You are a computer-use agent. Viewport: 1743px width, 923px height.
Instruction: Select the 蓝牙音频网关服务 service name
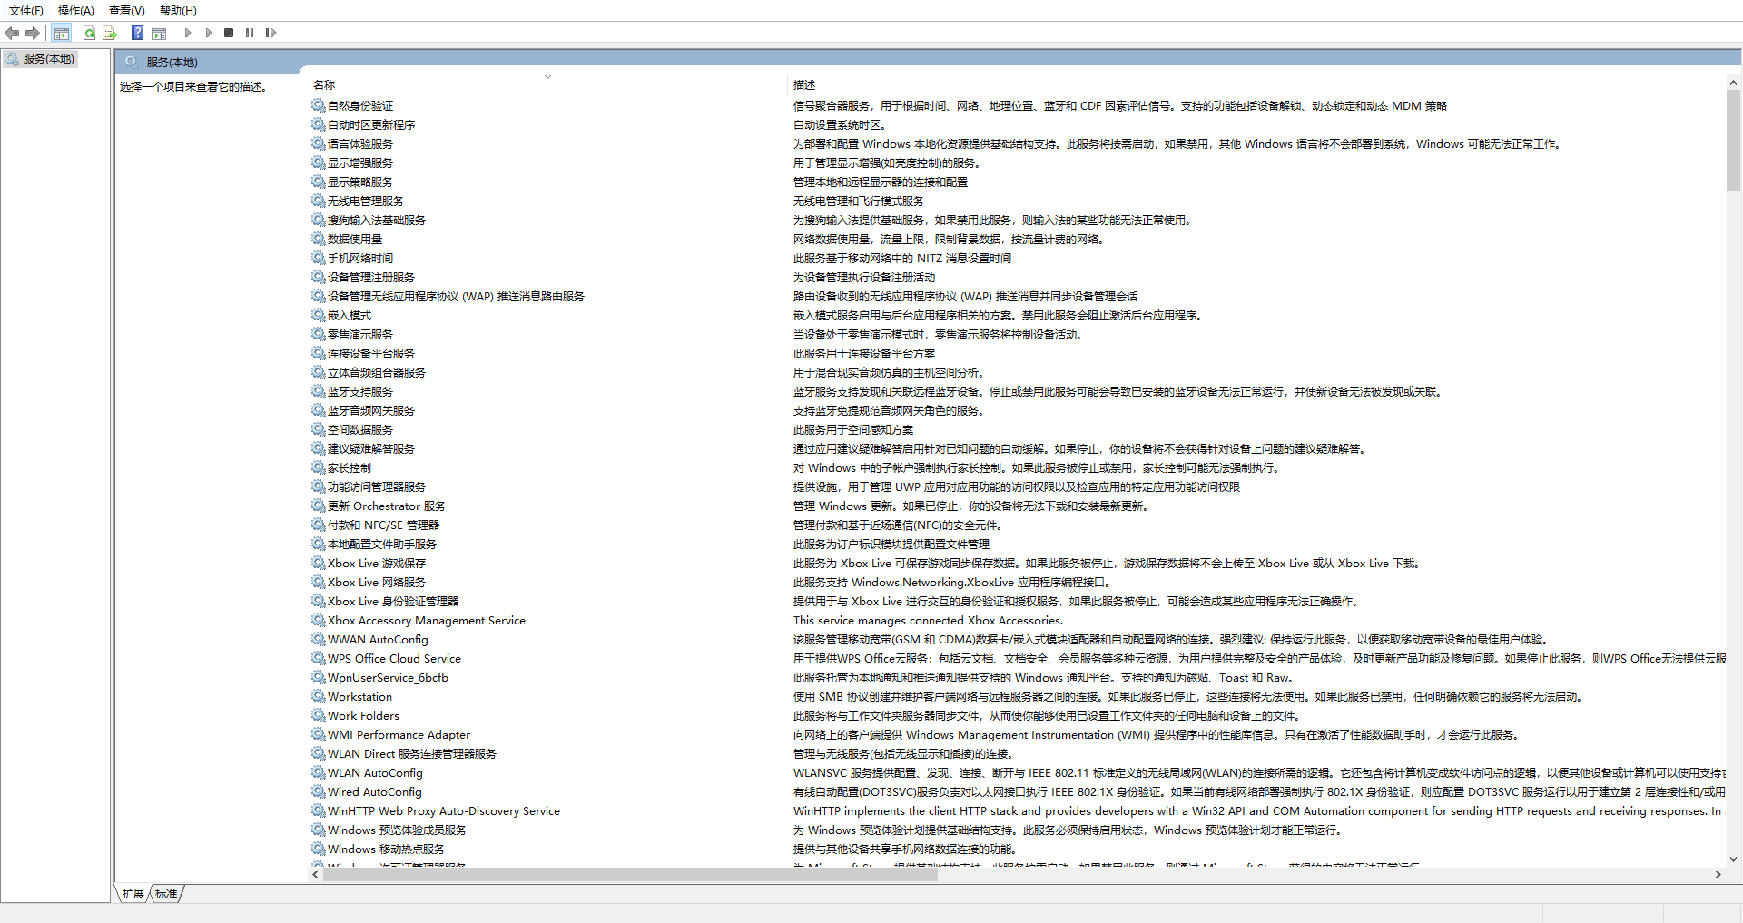pyautogui.click(x=371, y=411)
